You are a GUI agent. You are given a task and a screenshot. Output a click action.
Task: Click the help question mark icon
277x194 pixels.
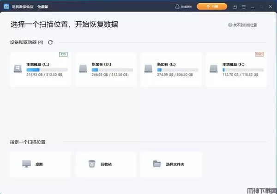tap(230, 25)
